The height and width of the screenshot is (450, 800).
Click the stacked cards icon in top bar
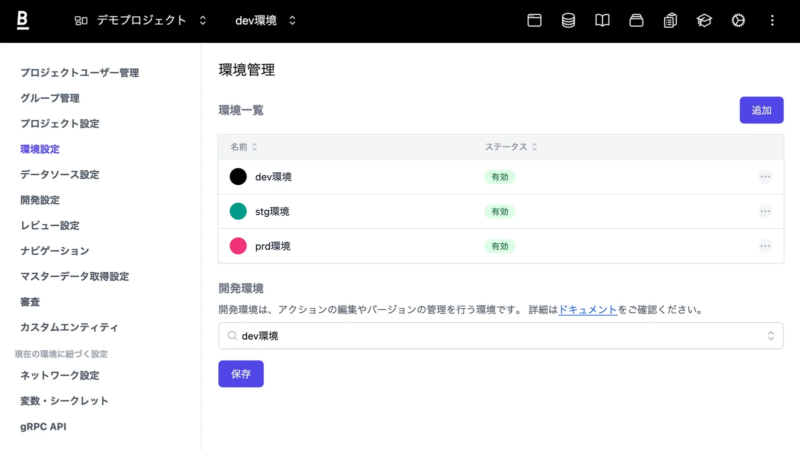click(x=636, y=20)
